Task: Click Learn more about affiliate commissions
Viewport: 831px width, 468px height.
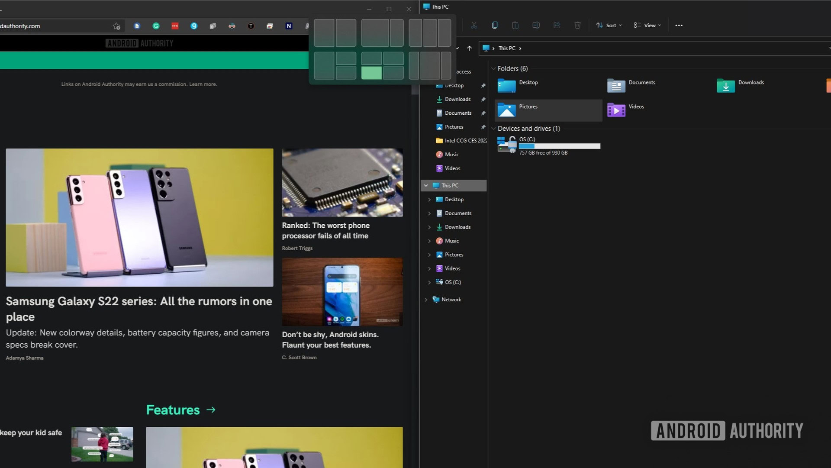Action: pyautogui.click(x=203, y=83)
